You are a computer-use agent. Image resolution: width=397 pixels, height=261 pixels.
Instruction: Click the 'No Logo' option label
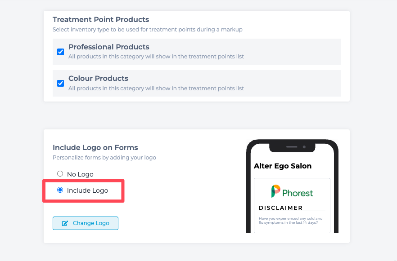pyautogui.click(x=80, y=174)
